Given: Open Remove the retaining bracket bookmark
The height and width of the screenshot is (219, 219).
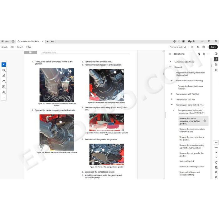Looking at the screenshot, I should click(191, 167).
